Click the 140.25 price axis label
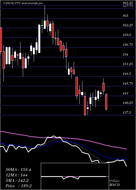Image resolution: width=136 pixels, height=190 pixels. pyautogui.click(x=128, y=103)
